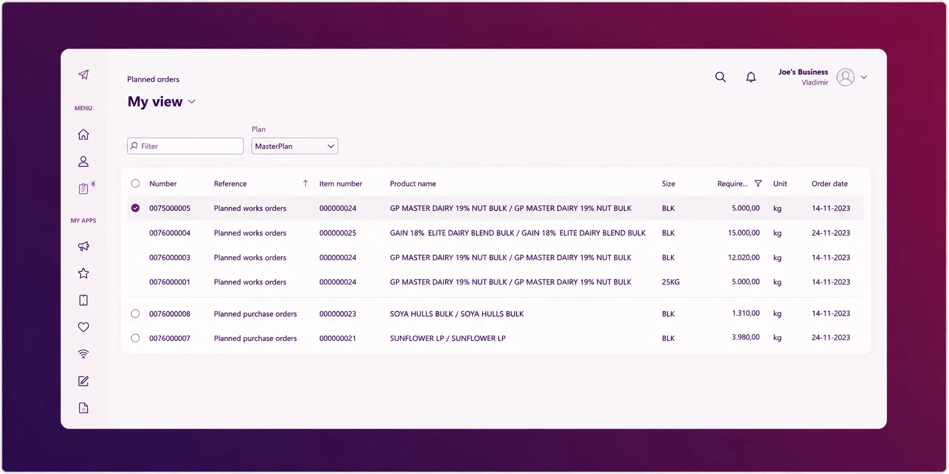
Task: Click the Reference column header
Action: click(231, 183)
